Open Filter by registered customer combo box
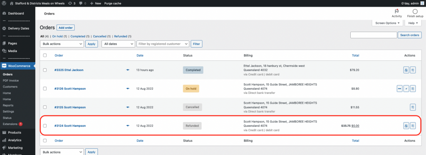 (x=163, y=44)
